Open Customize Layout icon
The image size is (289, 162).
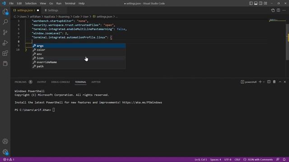[x=266, y=3]
